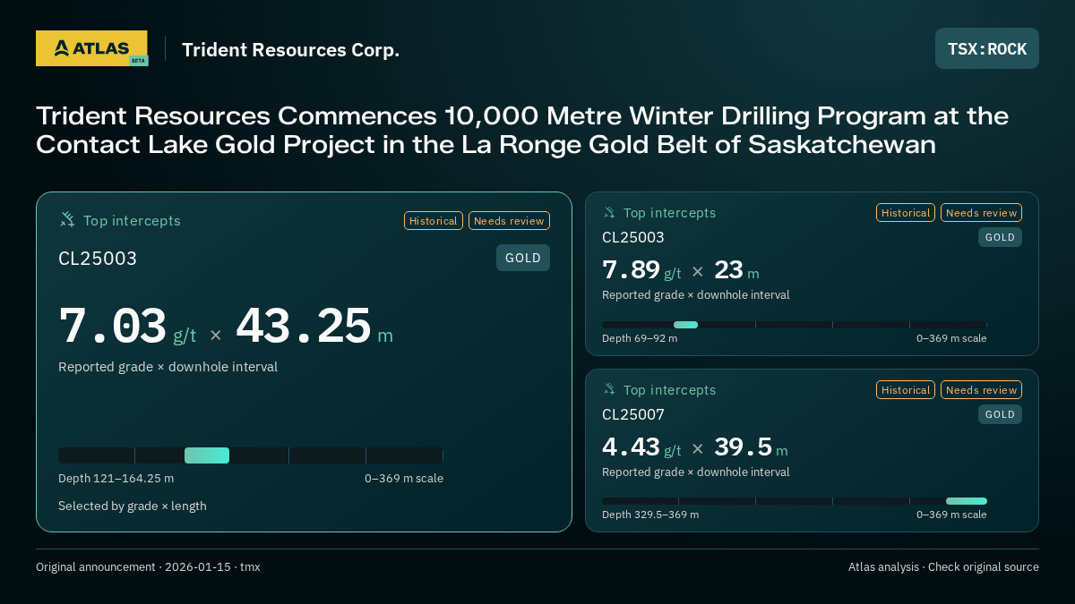Click the Historical tag on the 7.03 g/t card
1075x604 pixels.
[x=434, y=221]
